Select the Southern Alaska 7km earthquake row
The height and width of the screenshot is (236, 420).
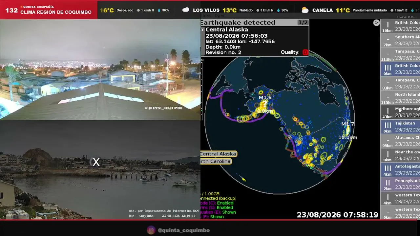pos(400,41)
